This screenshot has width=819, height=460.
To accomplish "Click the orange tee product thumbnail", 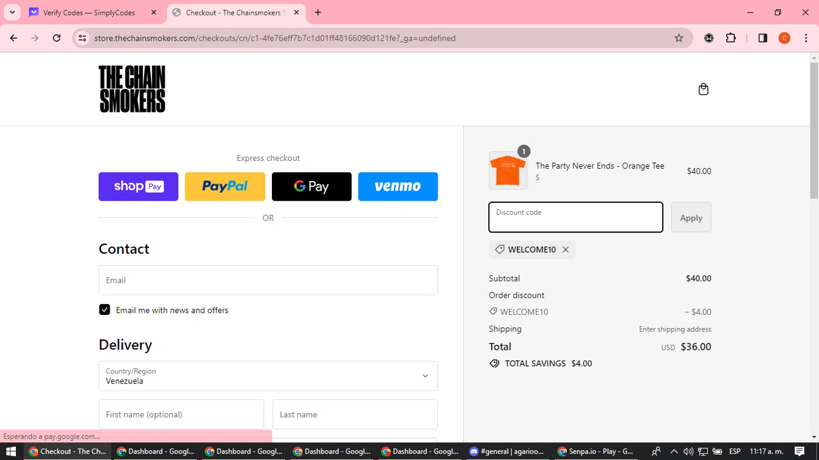I will [508, 170].
